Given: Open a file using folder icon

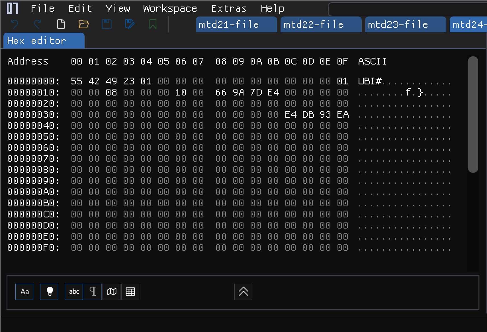Looking at the screenshot, I should pyautogui.click(x=84, y=24).
